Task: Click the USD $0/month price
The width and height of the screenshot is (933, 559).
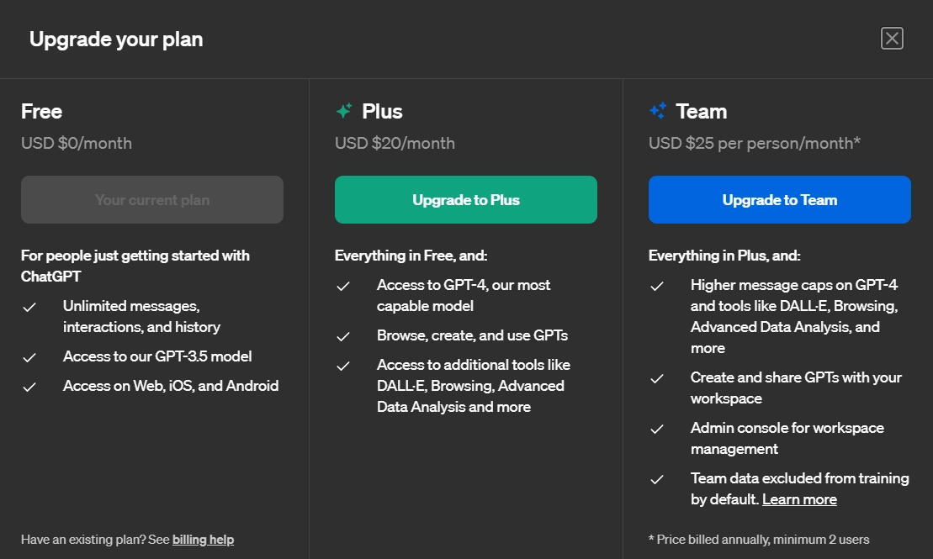Action: 77,143
